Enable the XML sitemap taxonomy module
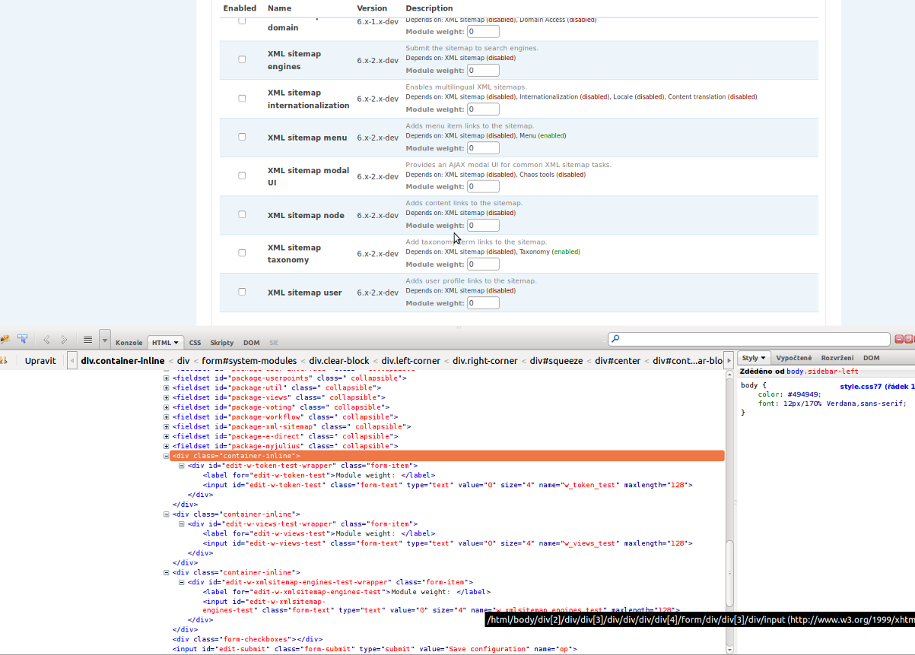 point(242,252)
